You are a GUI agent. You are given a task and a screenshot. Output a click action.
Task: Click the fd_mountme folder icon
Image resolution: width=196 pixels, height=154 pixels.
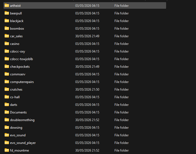[7, 150]
